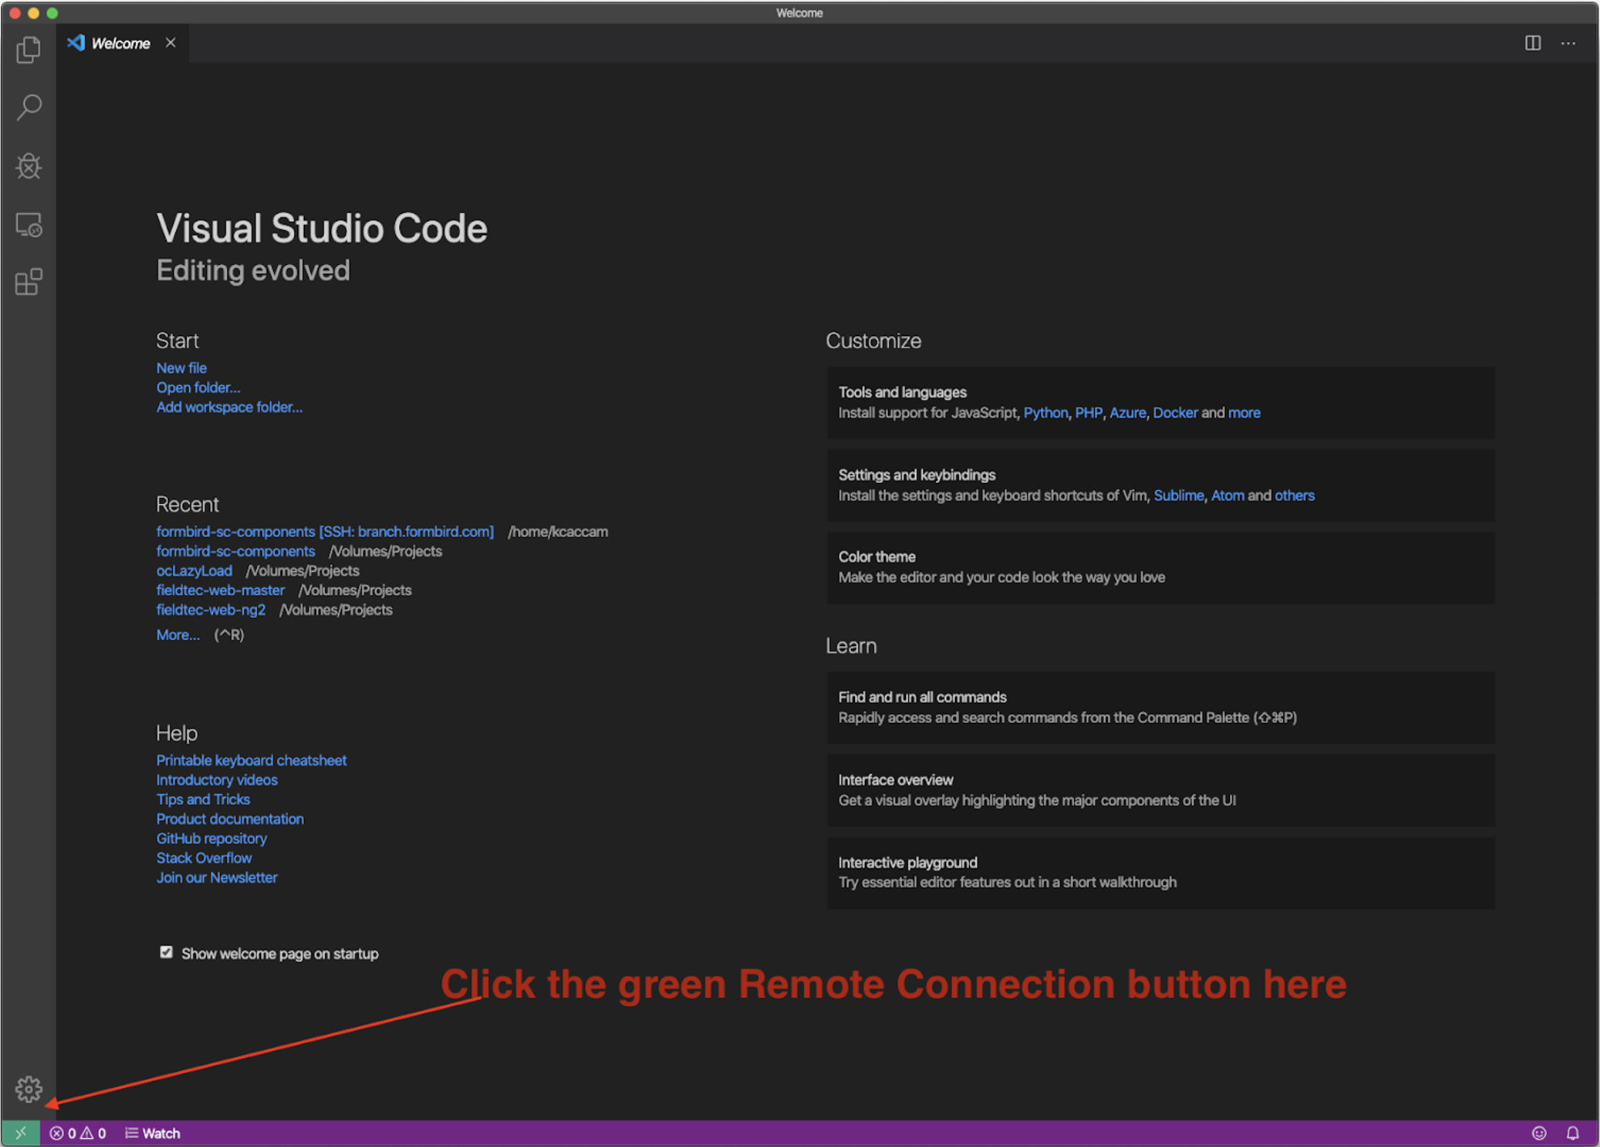Open the Search view in activity bar
The image size is (1600, 1147).
click(x=28, y=107)
